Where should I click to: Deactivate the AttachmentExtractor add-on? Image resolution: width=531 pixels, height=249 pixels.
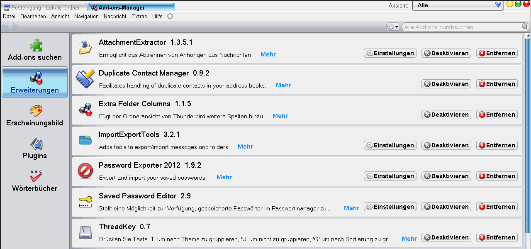446,53
